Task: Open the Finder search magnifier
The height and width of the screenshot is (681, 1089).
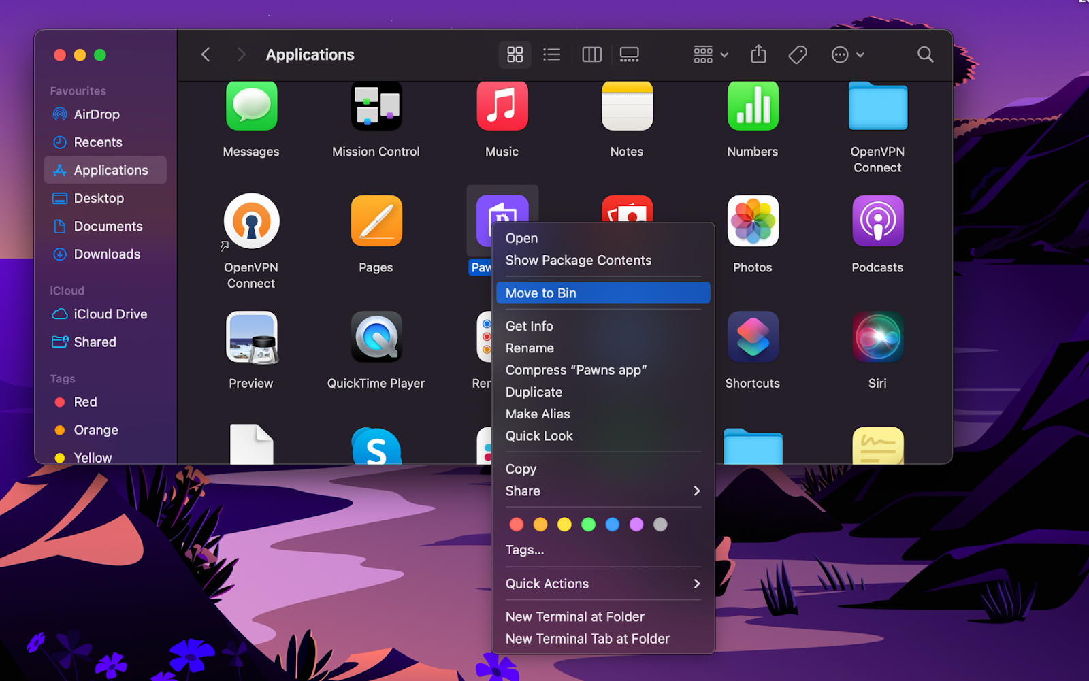Action: 925,54
